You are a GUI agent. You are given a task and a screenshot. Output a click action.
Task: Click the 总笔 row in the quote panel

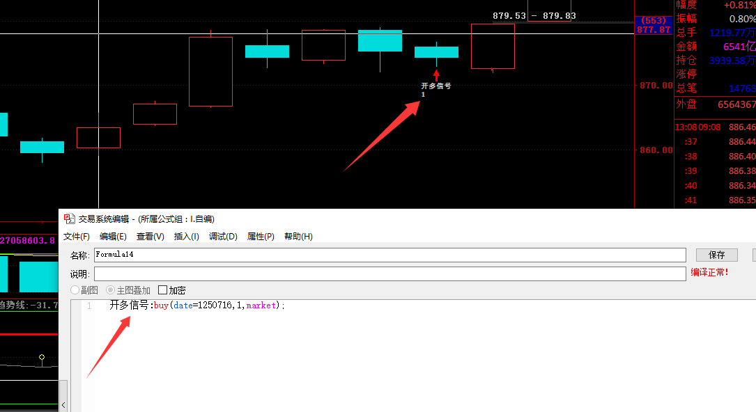point(716,88)
